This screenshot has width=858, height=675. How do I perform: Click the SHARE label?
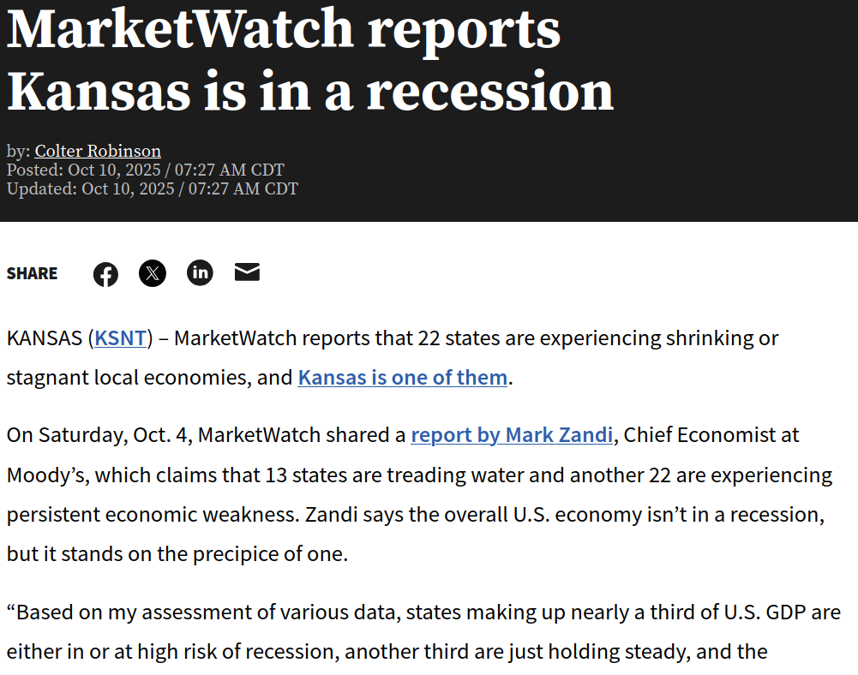click(33, 273)
